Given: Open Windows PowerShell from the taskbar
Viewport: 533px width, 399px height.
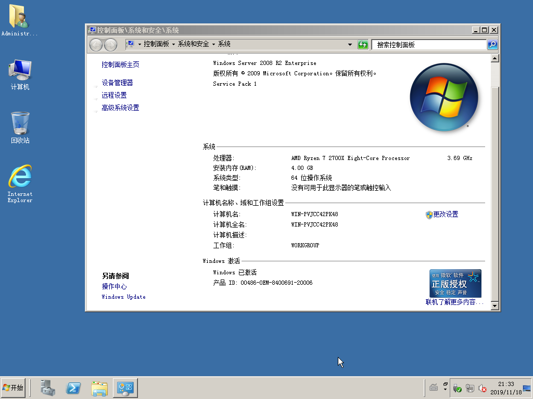Looking at the screenshot, I should [73, 388].
